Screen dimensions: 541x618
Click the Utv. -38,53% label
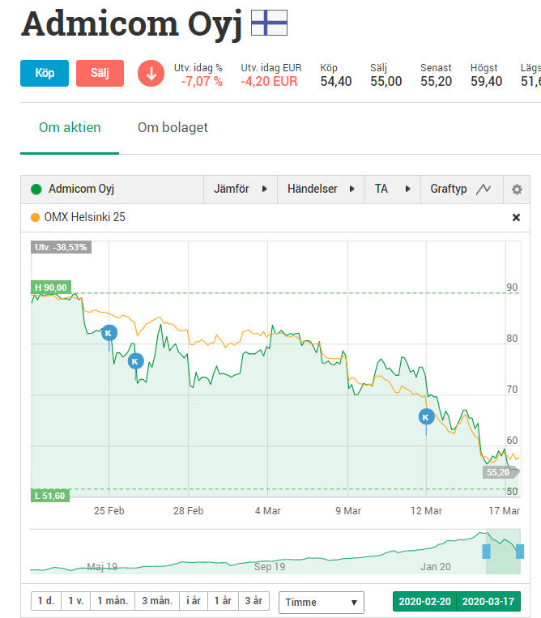coord(61,247)
